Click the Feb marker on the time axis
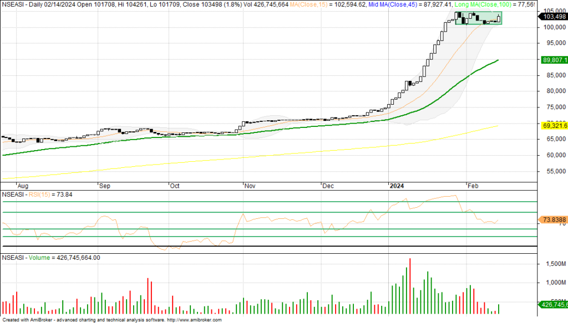This screenshot has width=568, height=323. [473, 187]
